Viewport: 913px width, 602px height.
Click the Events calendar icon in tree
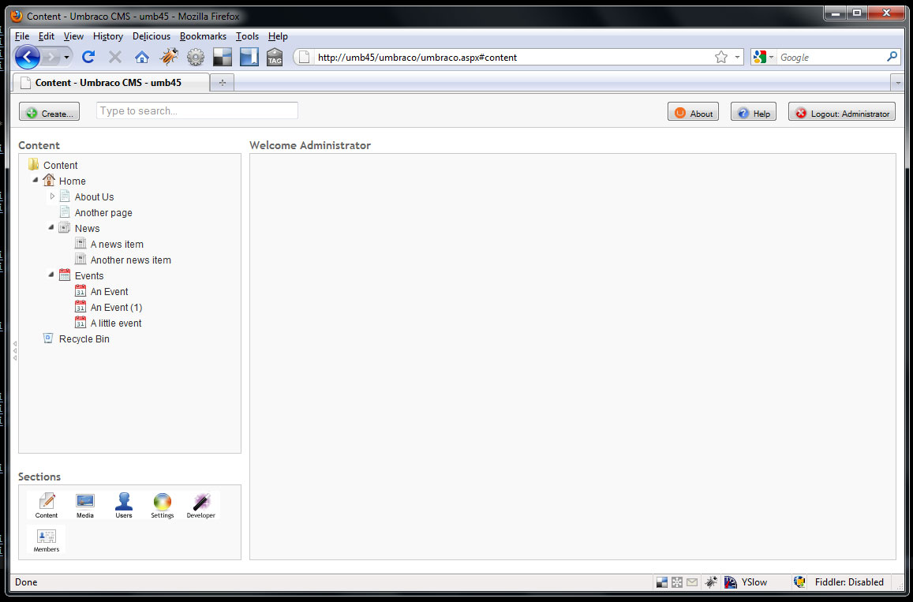(65, 275)
